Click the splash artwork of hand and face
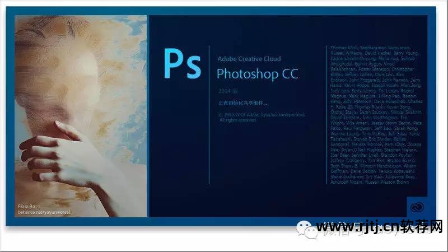448x252 pixels. tap(81, 116)
